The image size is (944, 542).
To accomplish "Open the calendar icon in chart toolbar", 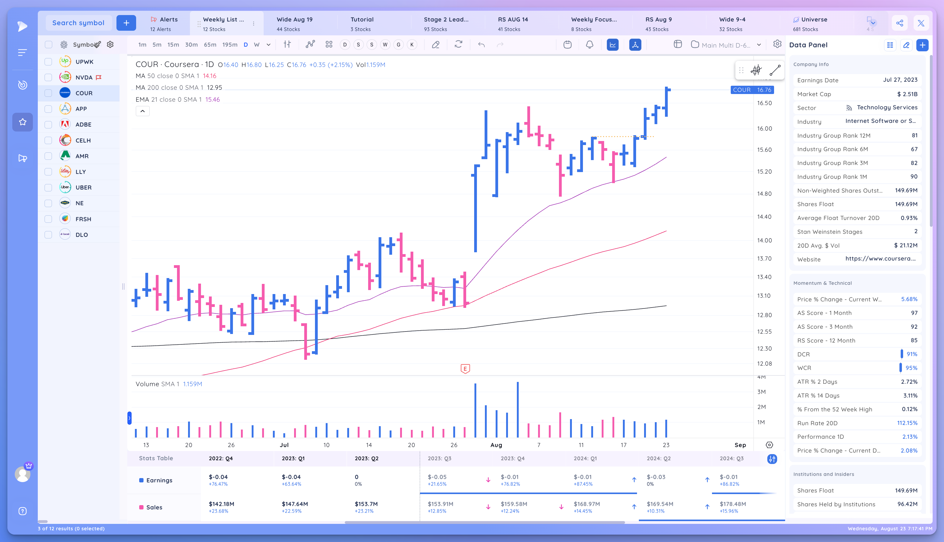I will pos(567,45).
